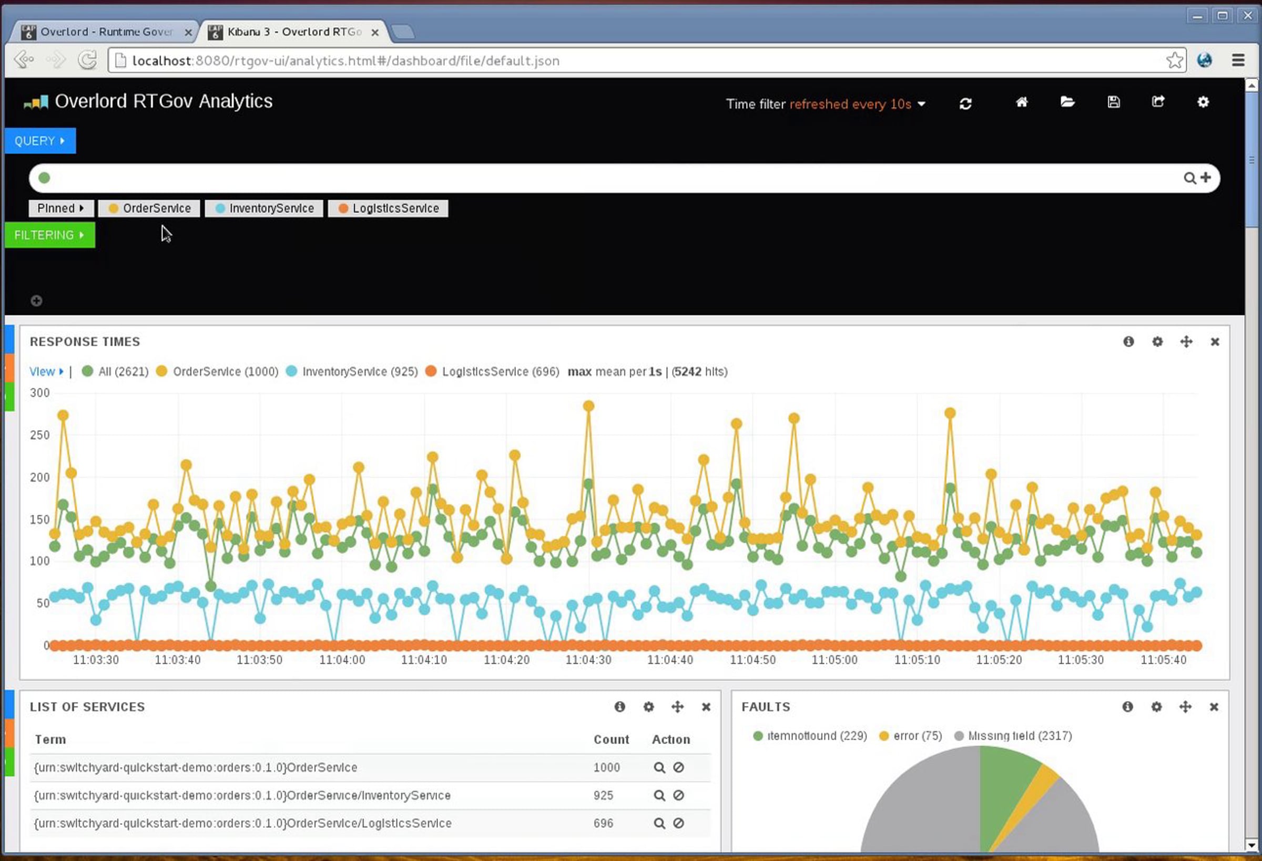Go to the home dashboard icon

coord(1022,102)
